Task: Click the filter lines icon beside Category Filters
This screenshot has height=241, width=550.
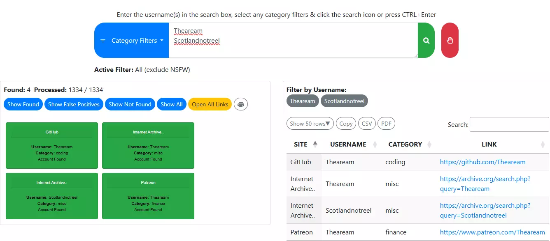Action: 103,41
